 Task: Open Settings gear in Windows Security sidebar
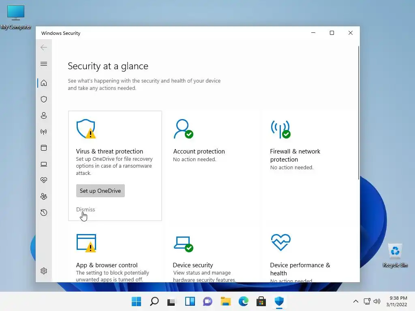click(44, 271)
